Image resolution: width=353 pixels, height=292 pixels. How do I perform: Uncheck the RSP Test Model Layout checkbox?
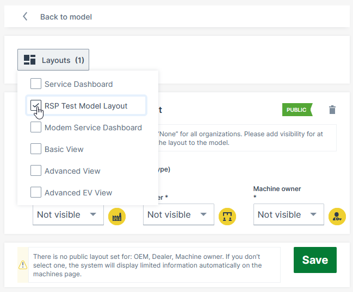tap(36, 105)
